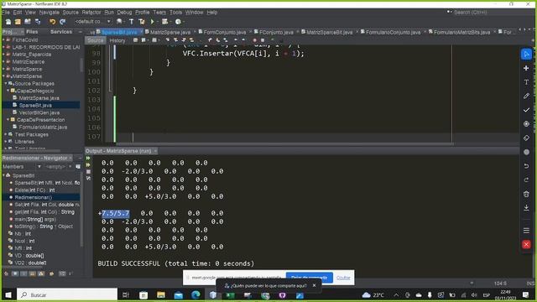Run the project with the green play icon
The height and width of the screenshot is (302, 537).
[153, 22]
